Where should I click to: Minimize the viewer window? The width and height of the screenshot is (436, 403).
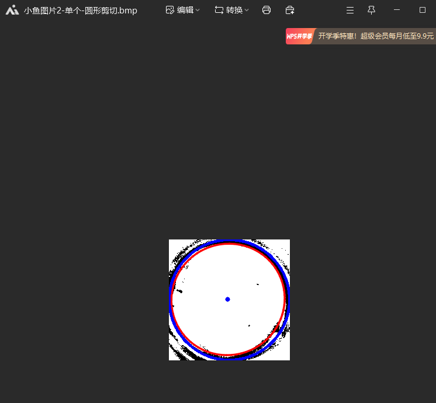click(397, 10)
